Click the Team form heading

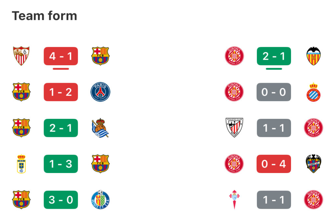pos(44,16)
